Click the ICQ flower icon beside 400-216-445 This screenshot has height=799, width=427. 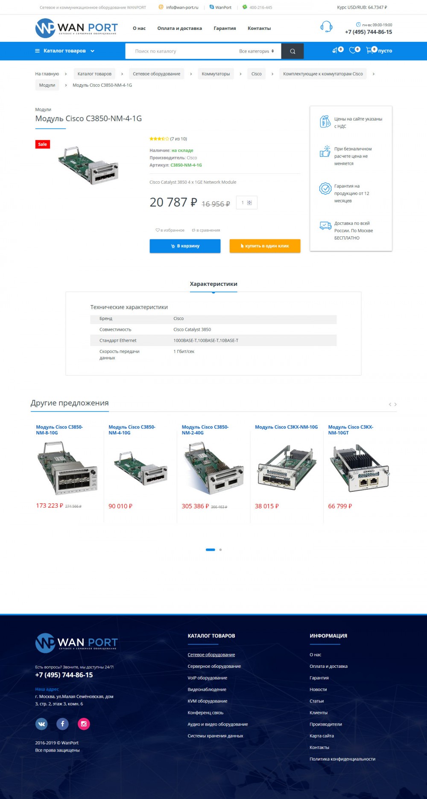pyautogui.click(x=245, y=7)
